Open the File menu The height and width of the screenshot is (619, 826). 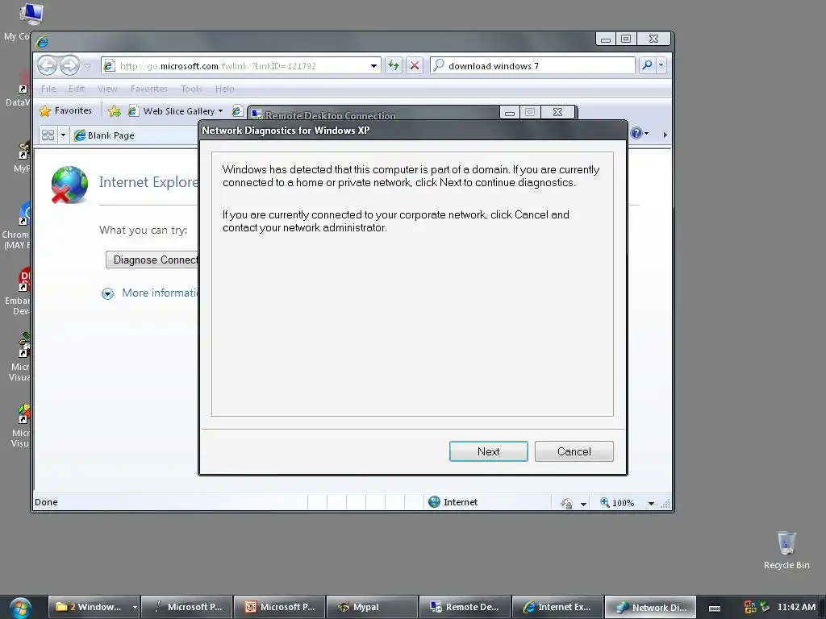[x=48, y=89]
